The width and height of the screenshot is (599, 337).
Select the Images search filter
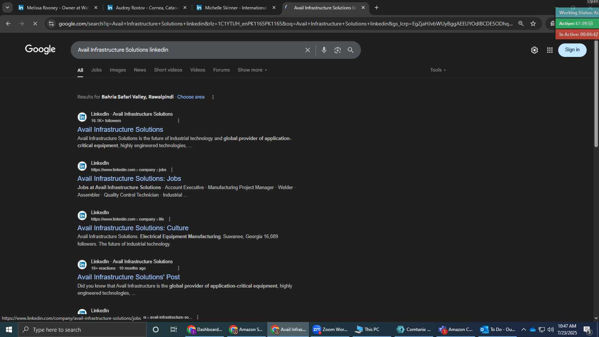pos(118,70)
